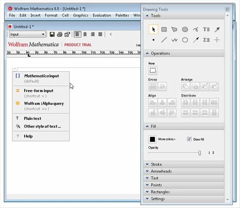Screen dimensions: 240x208
Task: Select the hollow Circle tool
Action: 185,40
